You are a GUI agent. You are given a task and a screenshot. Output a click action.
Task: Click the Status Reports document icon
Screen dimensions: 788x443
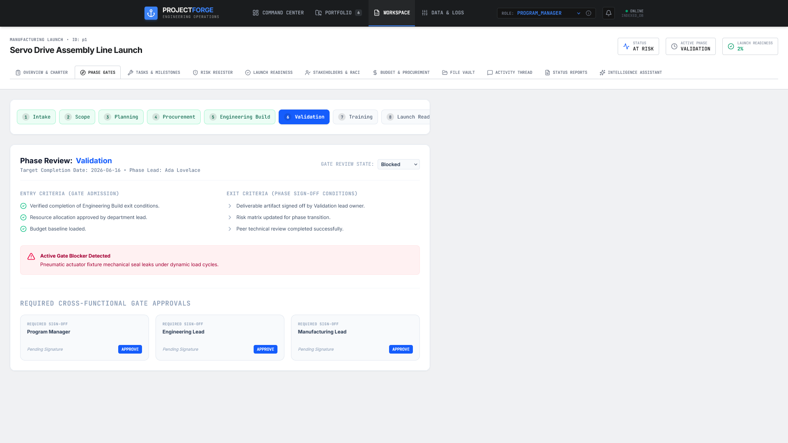tap(547, 73)
